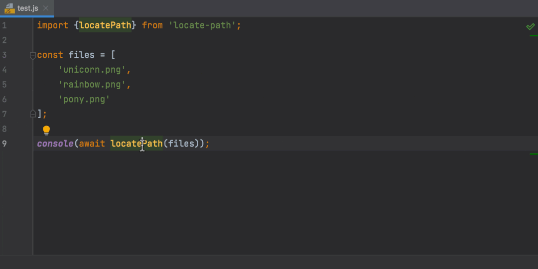Click the const keyword on line 3
The height and width of the screenshot is (269, 538).
(x=50, y=55)
